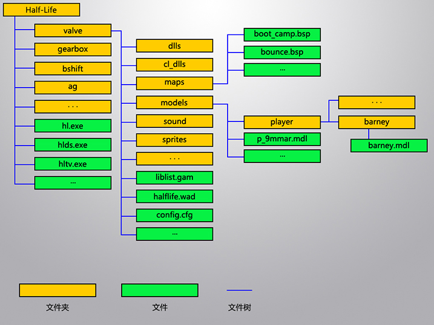434x325 pixels.
Task: Select the player folder box
Action: [x=282, y=122]
